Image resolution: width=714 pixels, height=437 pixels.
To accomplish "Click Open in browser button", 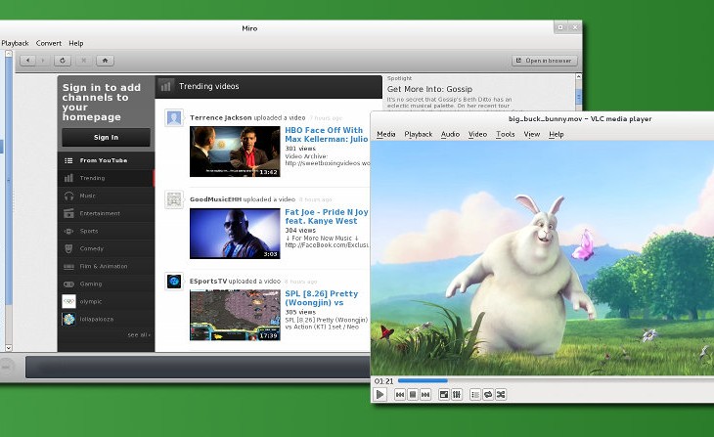I will [x=544, y=61].
